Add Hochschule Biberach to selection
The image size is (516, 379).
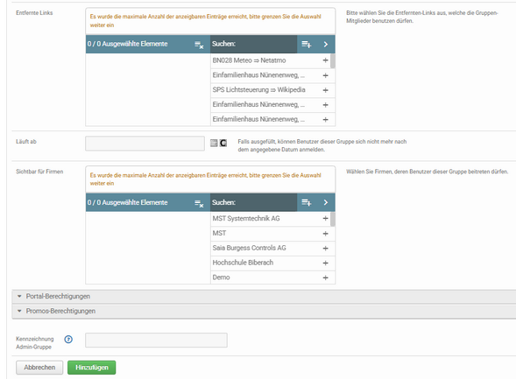(x=326, y=263)
